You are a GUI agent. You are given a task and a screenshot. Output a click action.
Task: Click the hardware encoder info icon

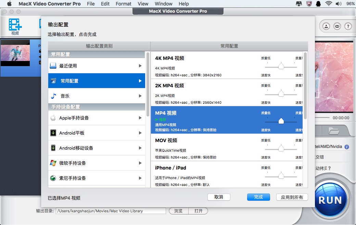[347, 147]
